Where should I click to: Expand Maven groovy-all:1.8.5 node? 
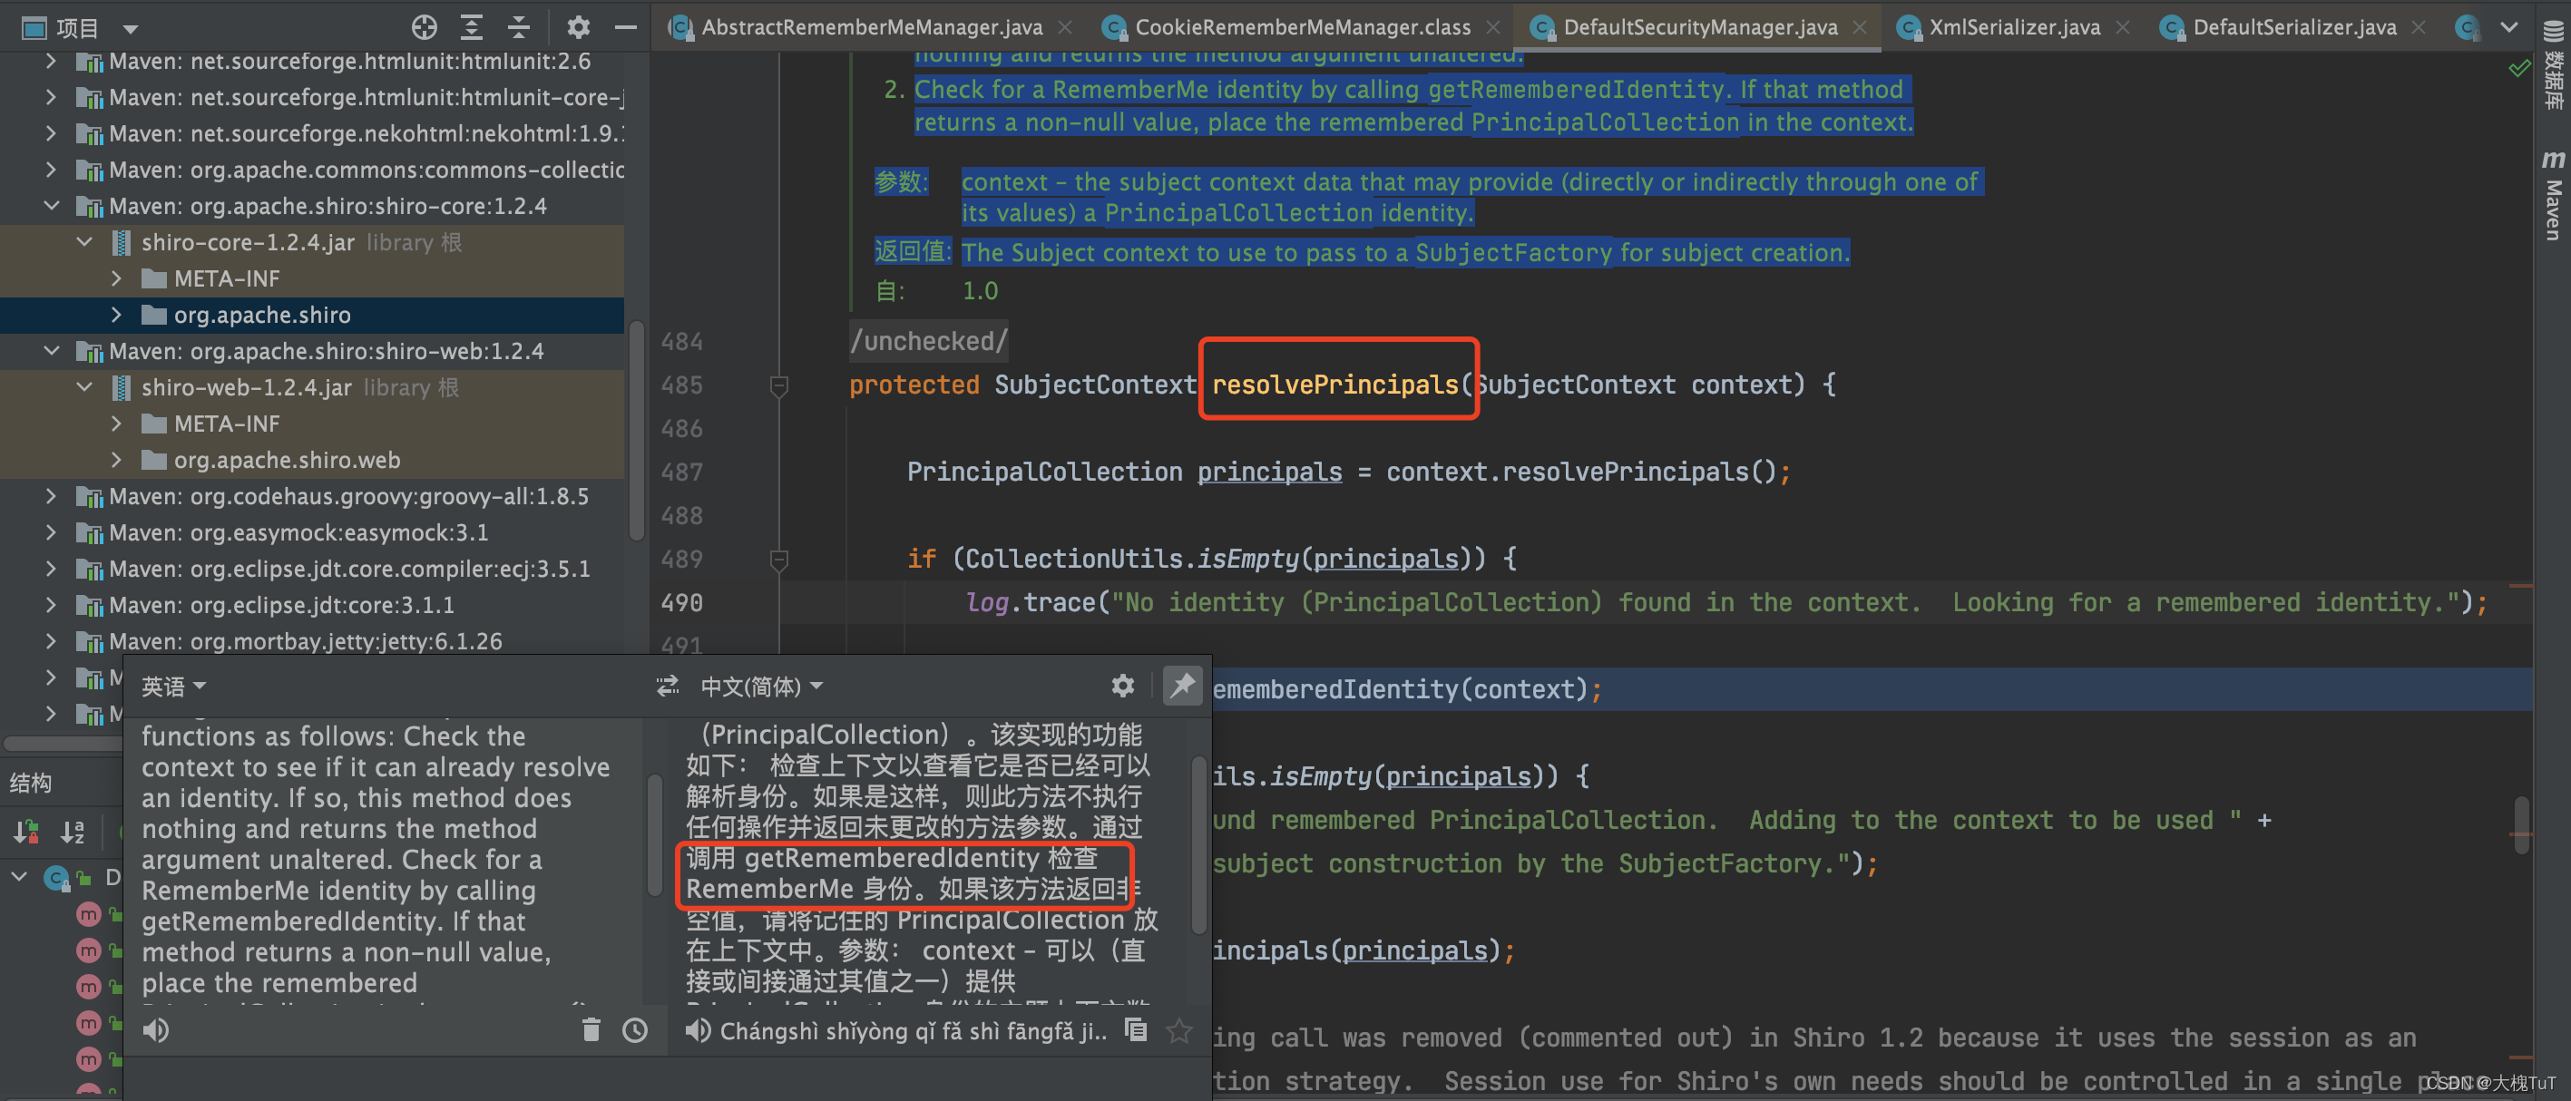click(x=51, y=496)
